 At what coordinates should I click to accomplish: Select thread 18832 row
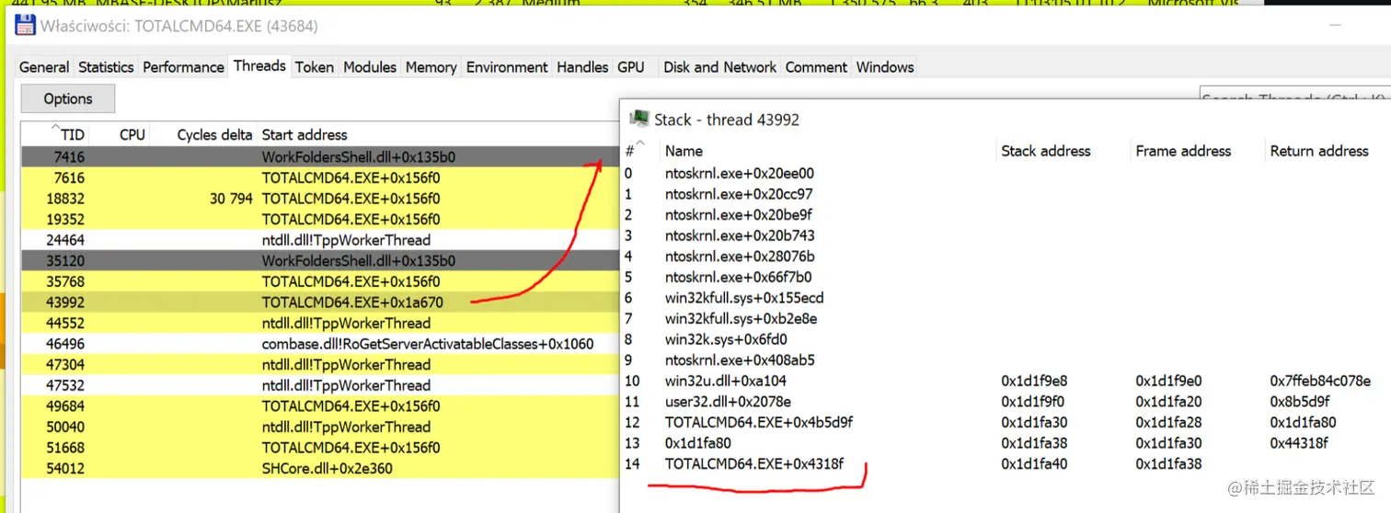tap(320, 199)
